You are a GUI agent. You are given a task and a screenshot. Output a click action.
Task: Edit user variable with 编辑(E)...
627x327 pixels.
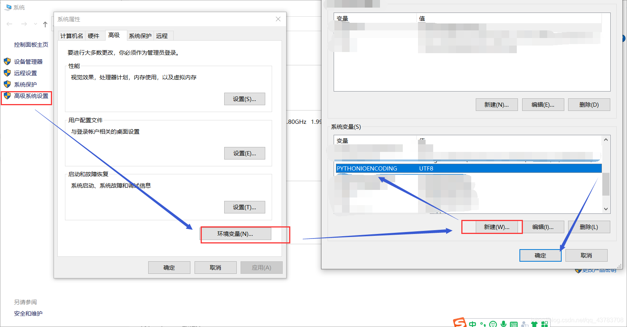click(543, 105)
